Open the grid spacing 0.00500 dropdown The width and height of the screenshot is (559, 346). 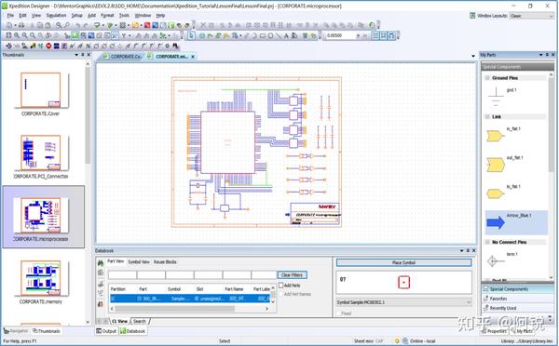(359, 35)
